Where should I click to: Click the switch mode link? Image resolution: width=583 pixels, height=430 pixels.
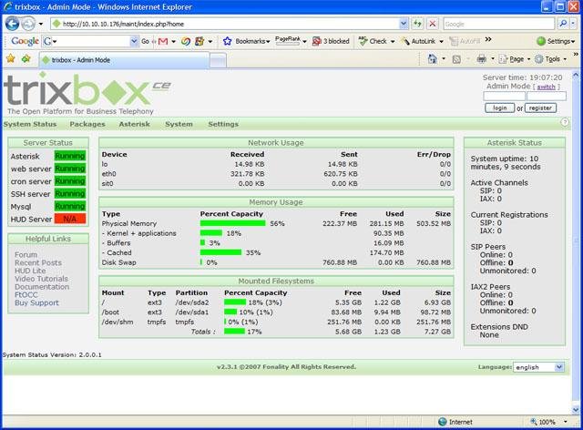tap(547, 87)
